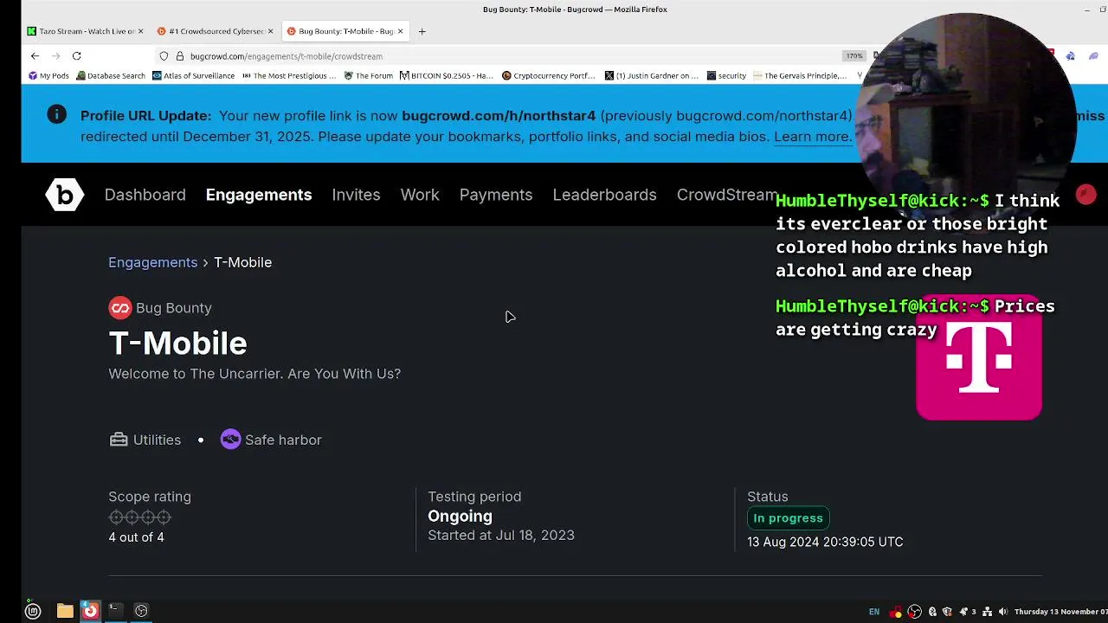The height and width of the screenshot is (623, 1108).
Task: Open the Payments navigation item
Action: click(x=495, y=195)
